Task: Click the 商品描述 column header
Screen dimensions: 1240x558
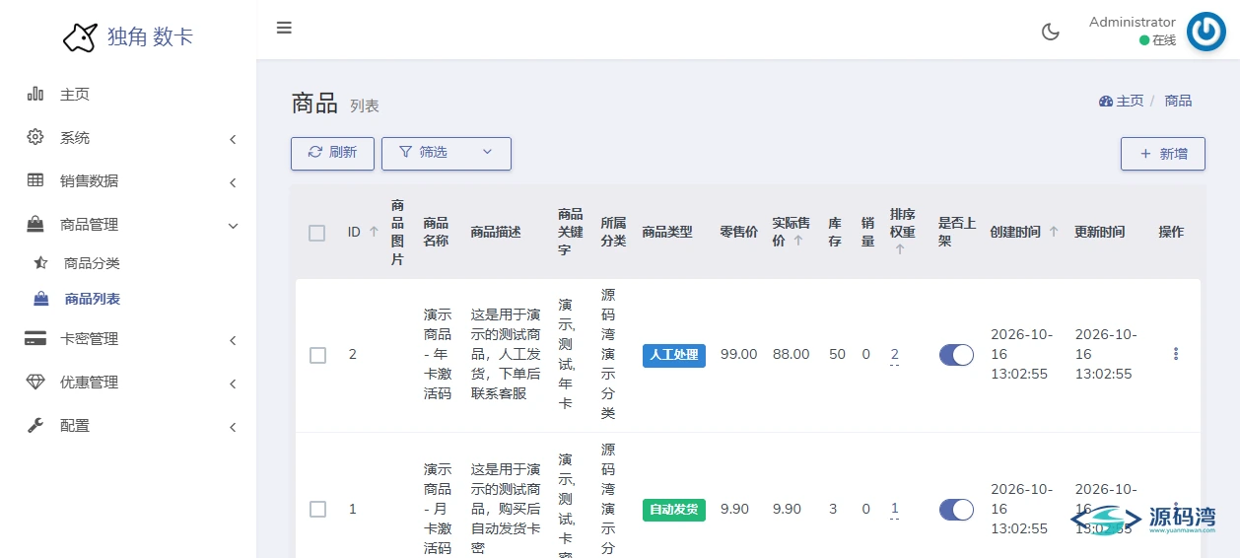Action: pos(496,232)
